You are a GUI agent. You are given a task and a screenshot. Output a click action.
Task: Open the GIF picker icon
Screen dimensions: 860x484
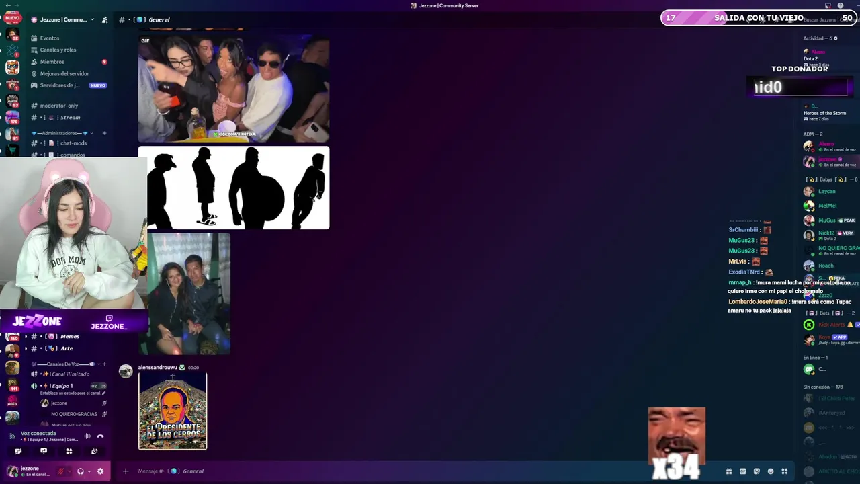tap(742, 471)
